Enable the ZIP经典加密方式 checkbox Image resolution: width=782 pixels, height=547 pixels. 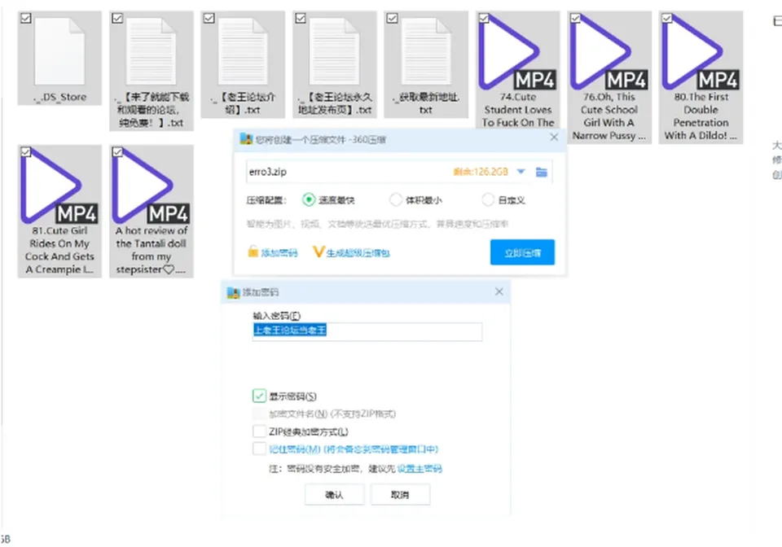pos(259,431)
